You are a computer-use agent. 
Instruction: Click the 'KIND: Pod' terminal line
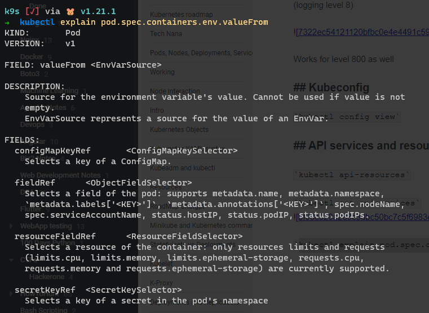42,33
